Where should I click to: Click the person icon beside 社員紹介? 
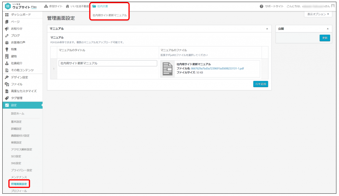click(7, 63)
